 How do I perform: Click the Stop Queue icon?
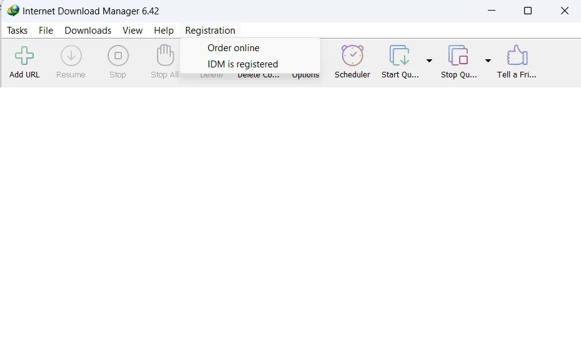458,56
